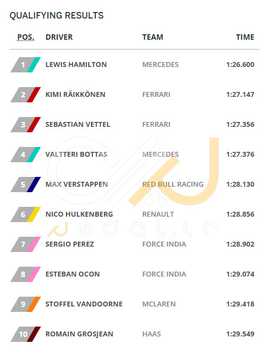Click the position 2 red badge
The image size is (264, 350).
click(x=26, y=95)
